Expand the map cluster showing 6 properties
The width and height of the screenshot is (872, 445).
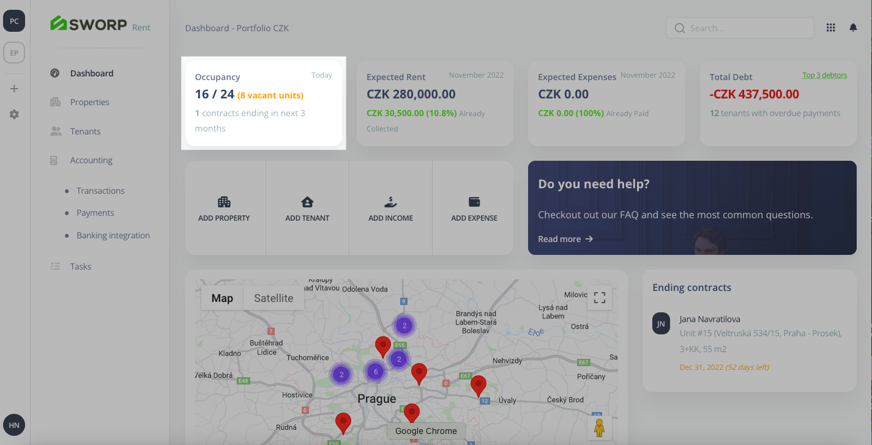[375, 370]
